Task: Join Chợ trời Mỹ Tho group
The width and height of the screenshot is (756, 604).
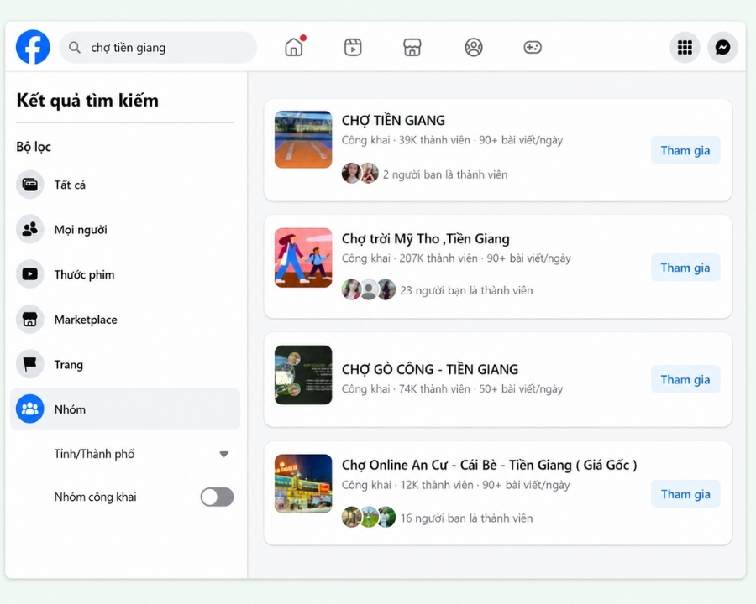Action: pyautogui.click(x=685, y=268)
